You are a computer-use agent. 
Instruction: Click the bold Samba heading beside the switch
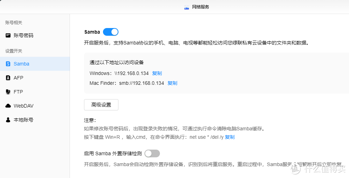point(92,32)
